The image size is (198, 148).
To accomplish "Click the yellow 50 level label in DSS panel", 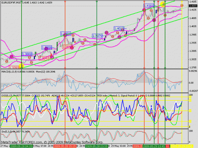I will [190, 111].
